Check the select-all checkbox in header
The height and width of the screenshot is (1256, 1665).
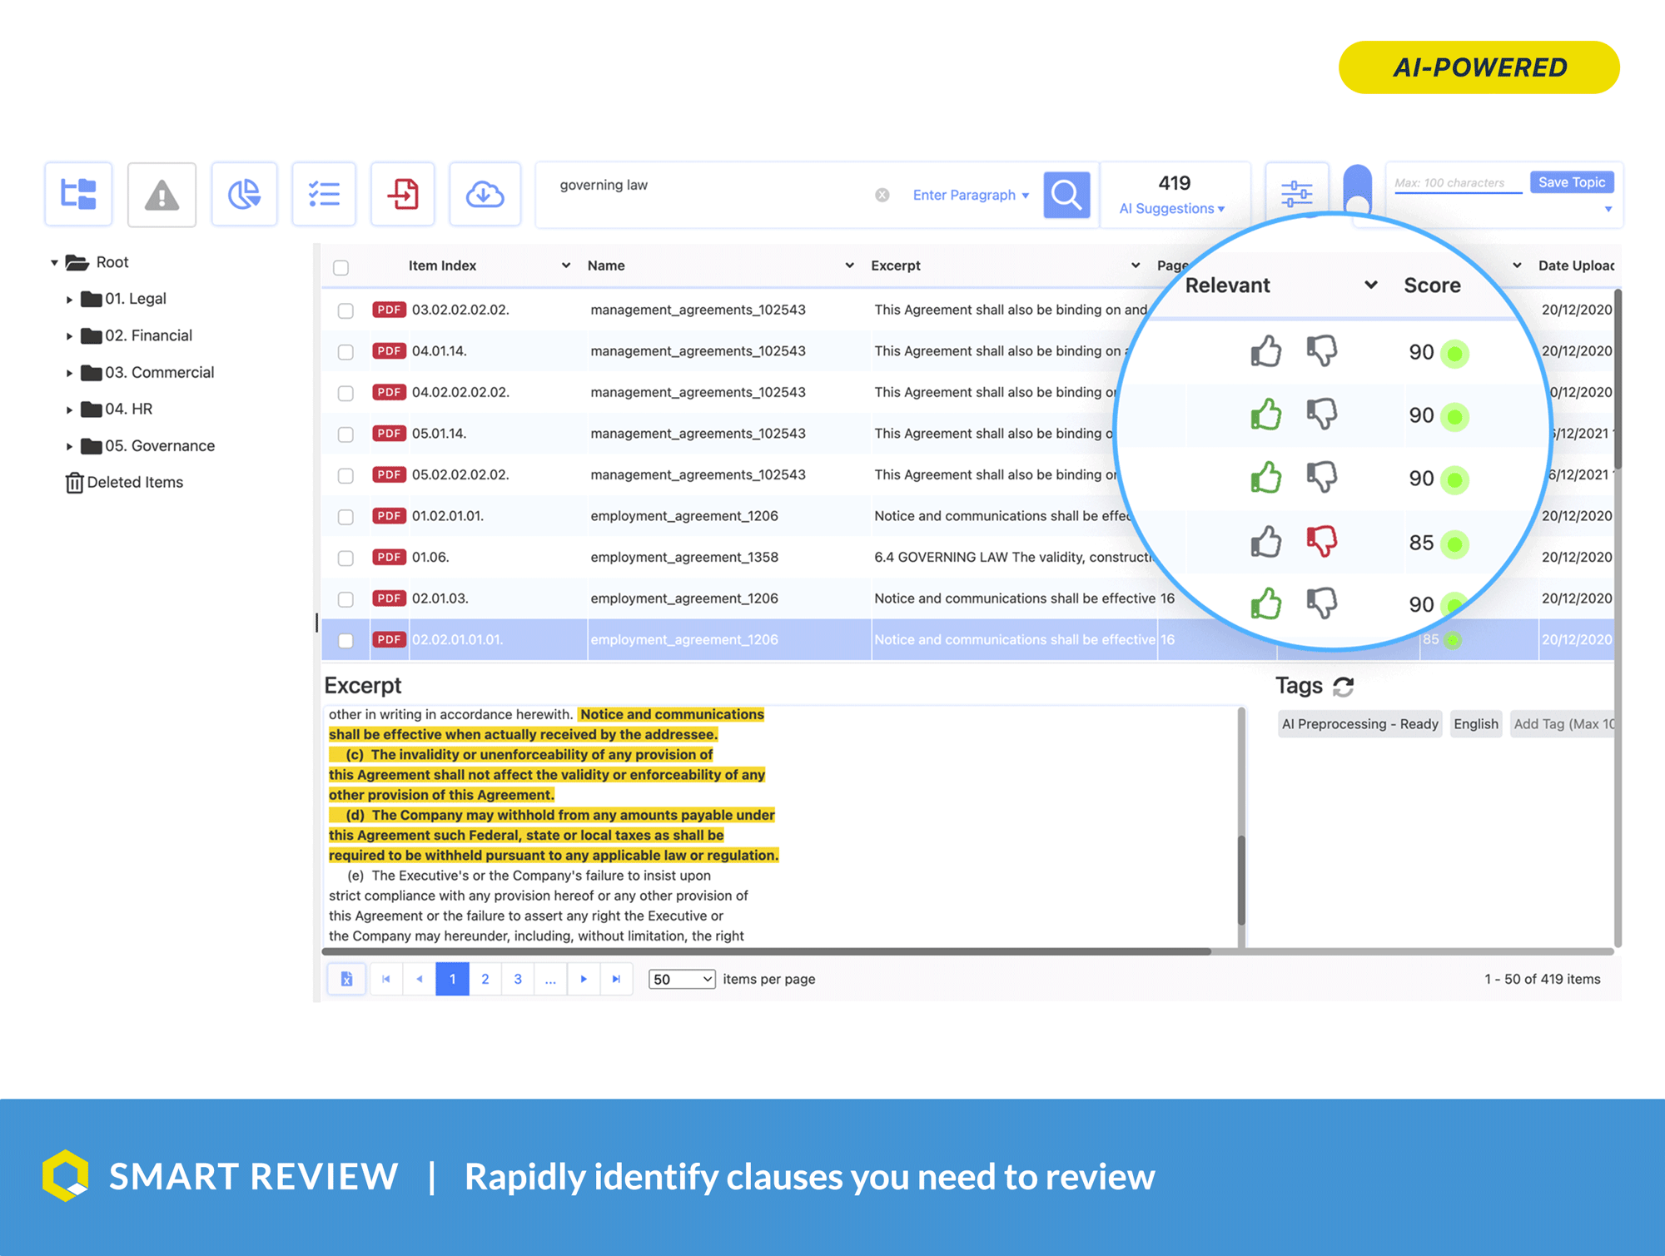341,266
